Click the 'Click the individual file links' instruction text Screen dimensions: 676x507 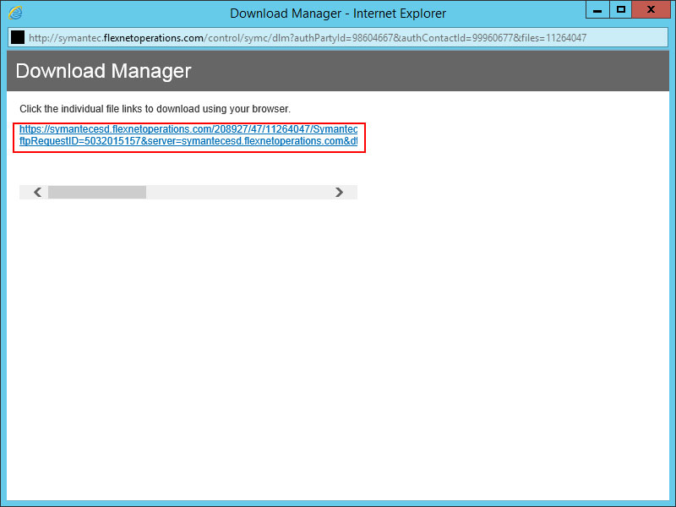[x=155, y=109]
